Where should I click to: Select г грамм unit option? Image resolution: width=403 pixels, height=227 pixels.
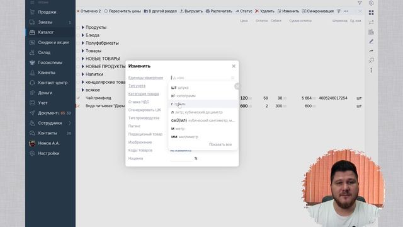click(203, 104)
